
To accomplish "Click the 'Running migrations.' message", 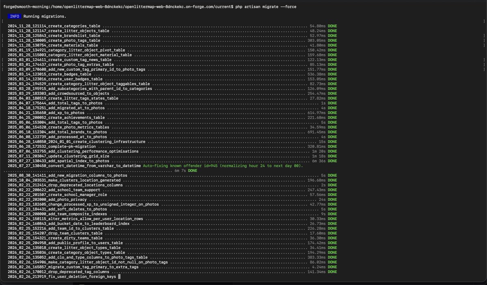I will [45, 16].
